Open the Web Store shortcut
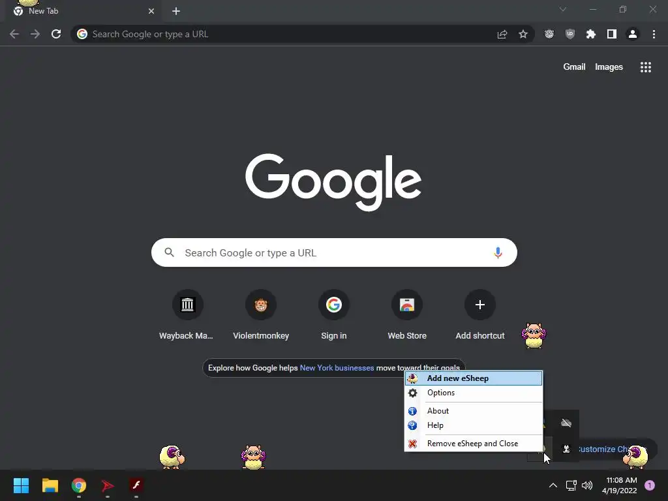 click(407, 315)
